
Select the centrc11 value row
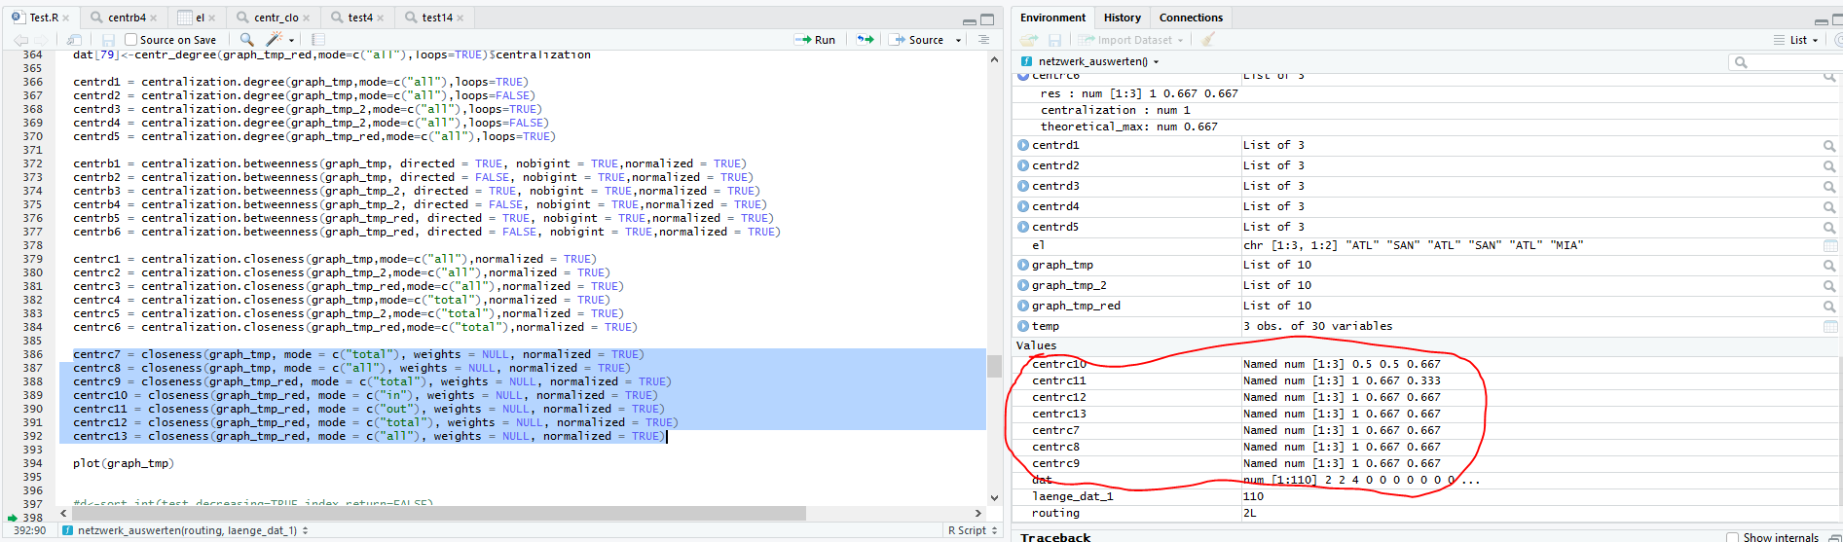(1425, 380)
